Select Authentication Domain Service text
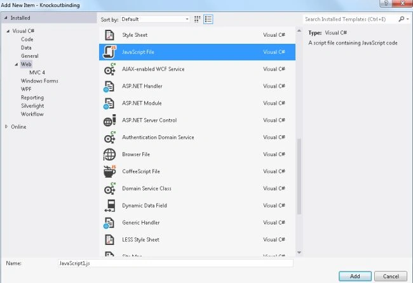The image size is (413, 283). click(158, 137)
